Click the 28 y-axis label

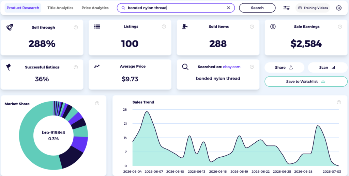(125, 110)
